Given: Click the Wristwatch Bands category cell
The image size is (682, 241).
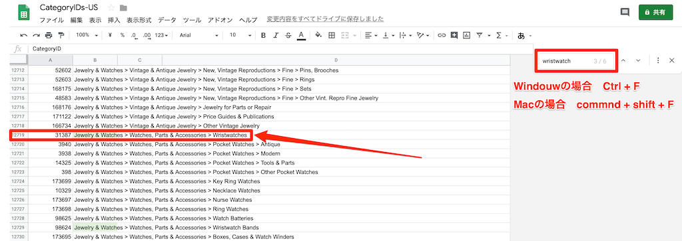Looking at the screenshot, I should [x=166, y=228].
